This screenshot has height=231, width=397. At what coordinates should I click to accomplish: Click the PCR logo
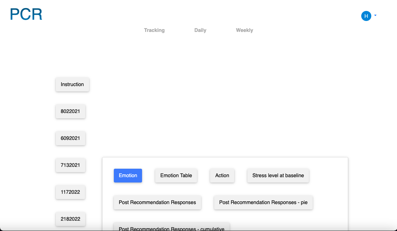point(26,14)
